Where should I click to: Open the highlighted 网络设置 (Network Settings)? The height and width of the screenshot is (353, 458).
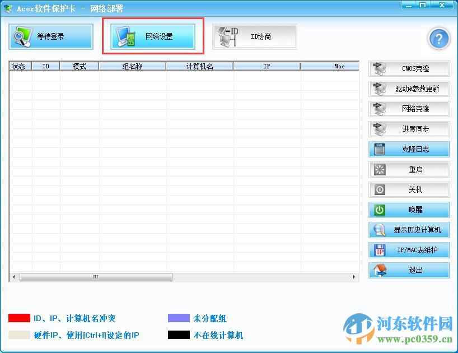click(x=153, y=35)
